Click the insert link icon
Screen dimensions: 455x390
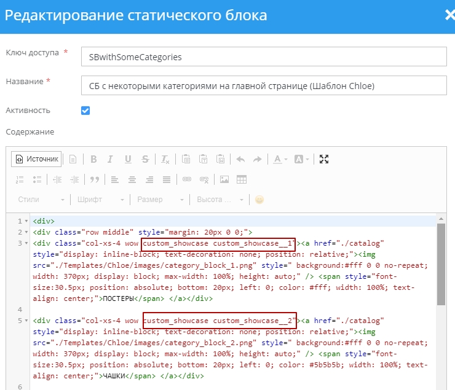click(187, 179)
